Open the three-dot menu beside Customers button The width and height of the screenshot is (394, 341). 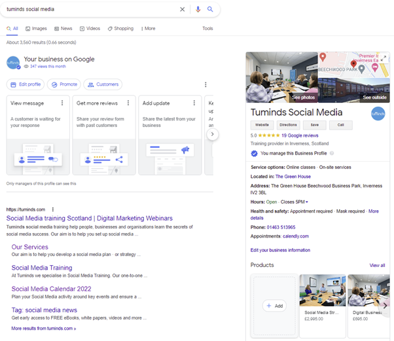(206, 84)
